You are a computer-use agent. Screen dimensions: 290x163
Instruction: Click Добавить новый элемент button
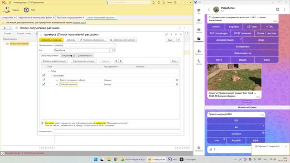[x=54, y=61]
